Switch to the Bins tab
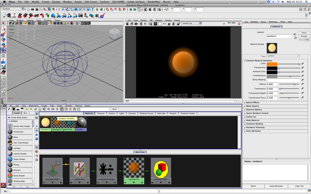Viewport: 311px width, 194px height. tap(25, 113)
